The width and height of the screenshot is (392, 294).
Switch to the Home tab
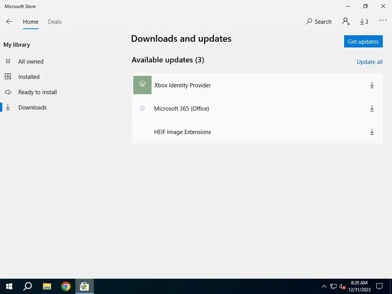[31, 22]
